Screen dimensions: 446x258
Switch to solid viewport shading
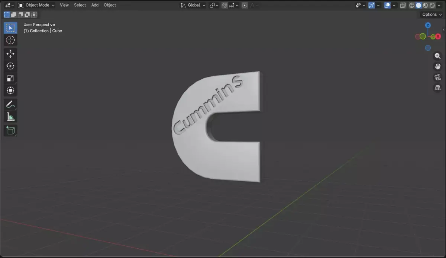pos(418,5)
